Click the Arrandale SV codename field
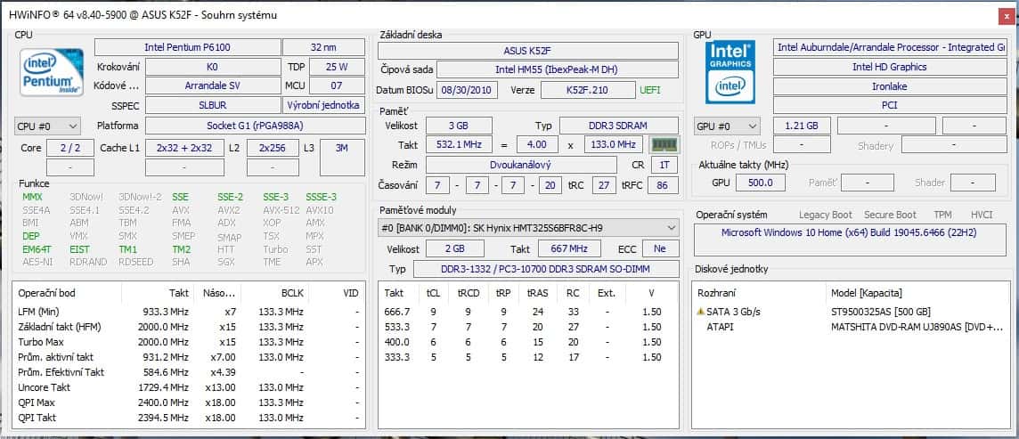The height and width of the screenshot is (439, 1019). [x=213, y=85]
